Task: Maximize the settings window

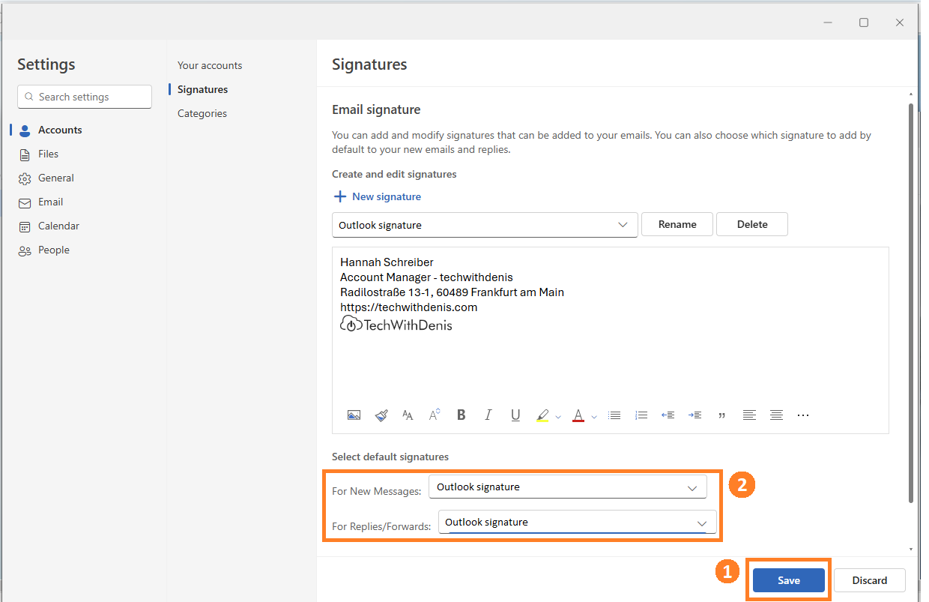Action: tap(864, 22)
